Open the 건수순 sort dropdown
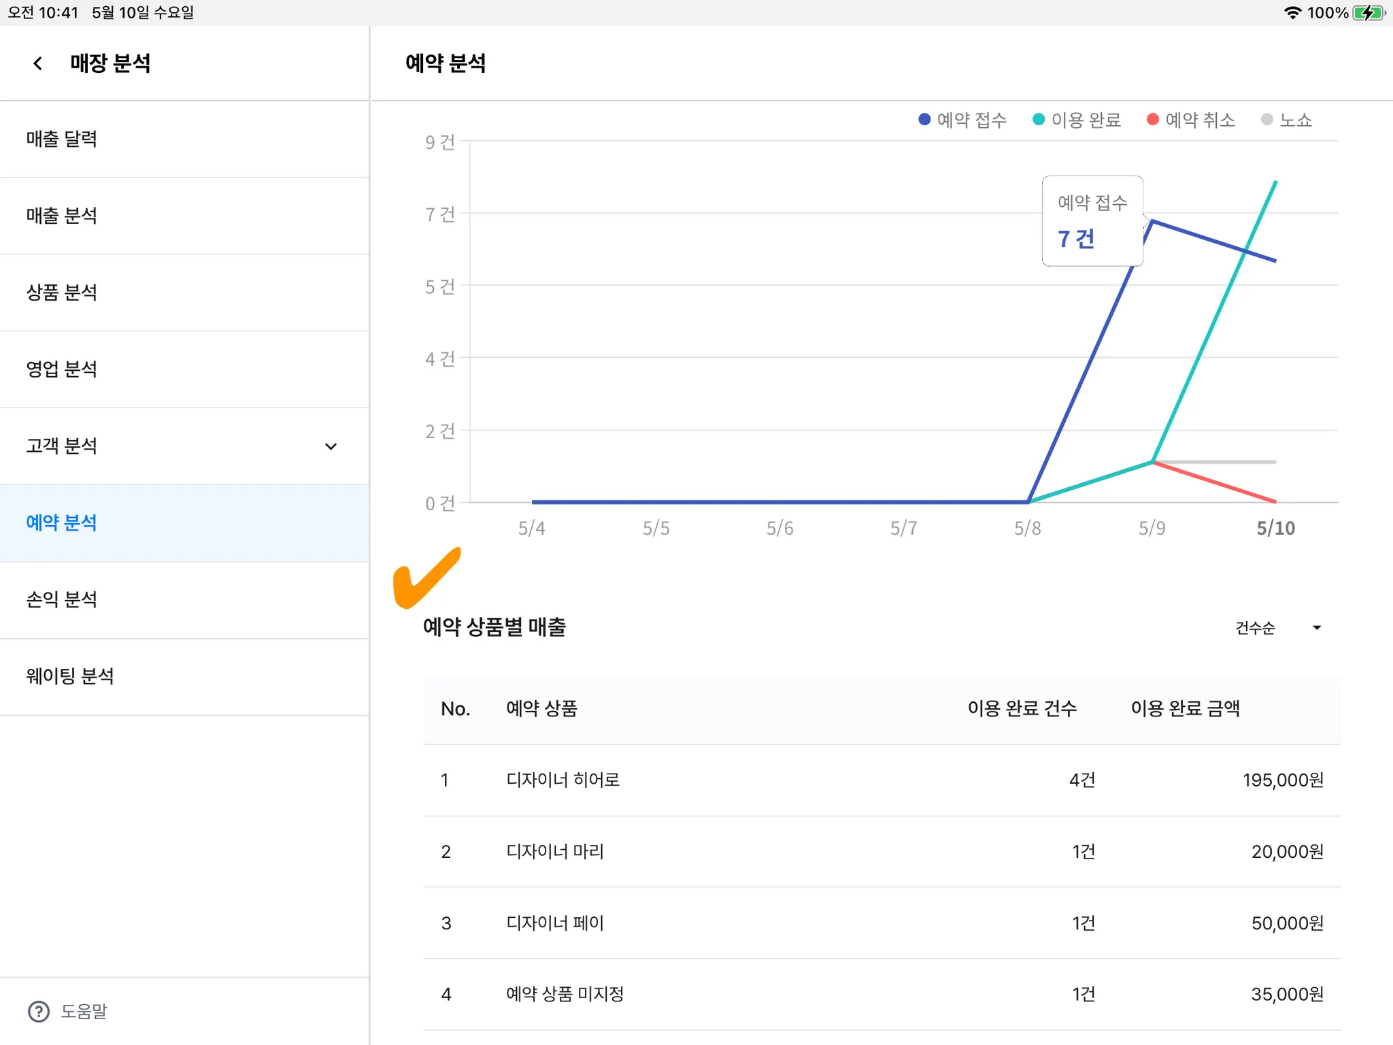1393x1045 pixels. 1255,627
